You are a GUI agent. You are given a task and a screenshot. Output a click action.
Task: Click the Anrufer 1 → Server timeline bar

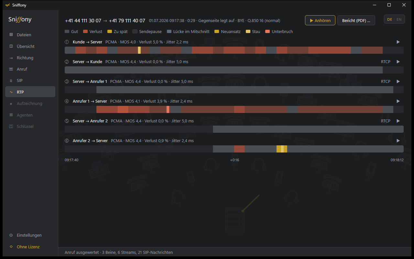pos(234,109)
